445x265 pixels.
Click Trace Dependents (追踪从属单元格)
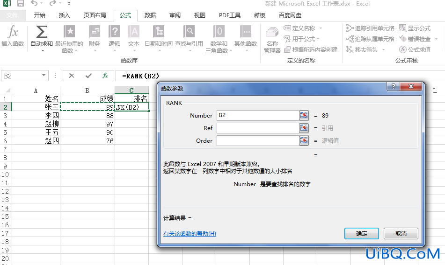click(x=370, y=39)
